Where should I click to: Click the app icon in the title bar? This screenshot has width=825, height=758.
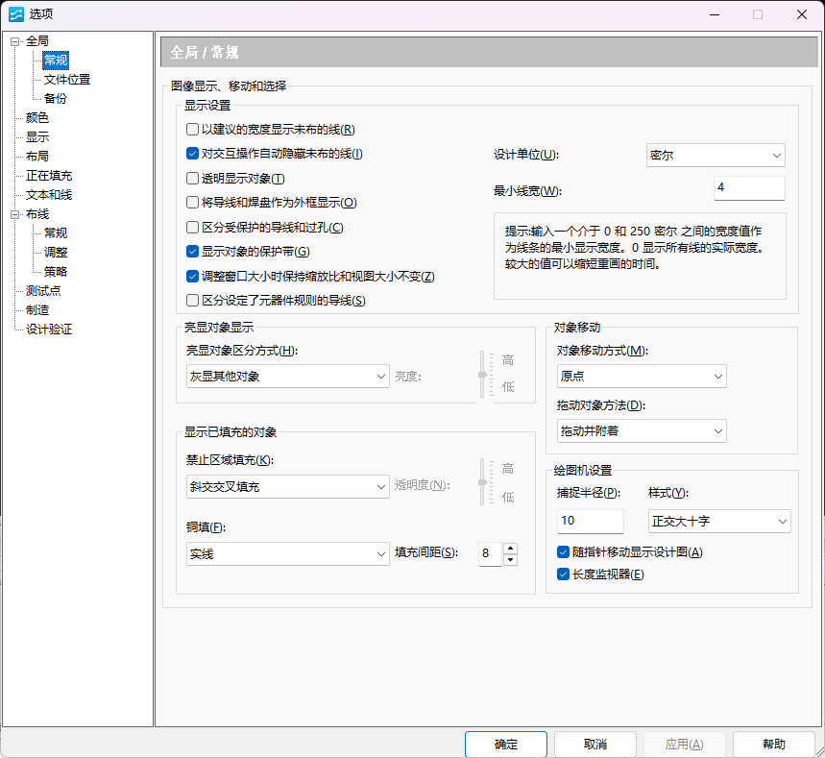click(15, 14)
